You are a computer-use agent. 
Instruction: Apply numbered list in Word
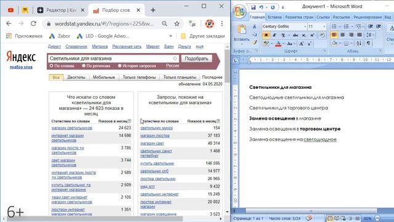[346, 27]
